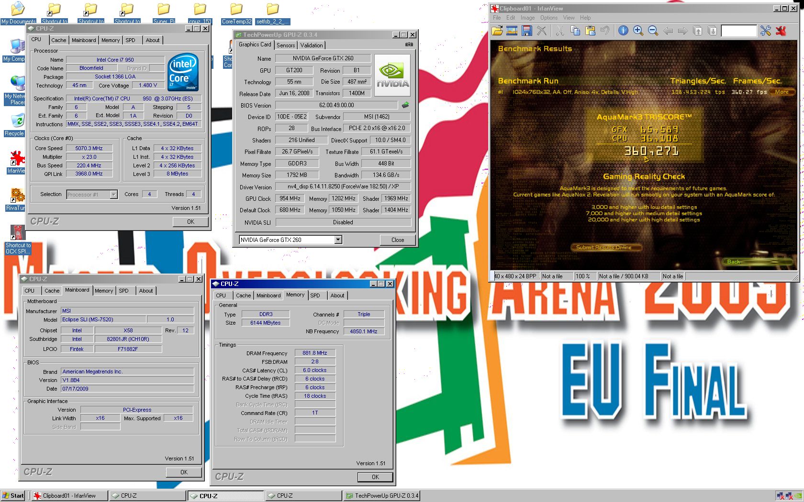Select the My Network Places desktop icon
This screenshot has height=502, width=804.
pos(15,91)
